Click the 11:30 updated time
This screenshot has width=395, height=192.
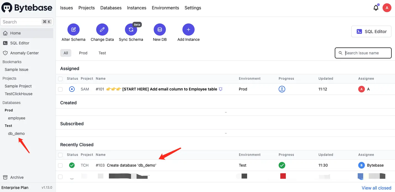click(323, 165)
